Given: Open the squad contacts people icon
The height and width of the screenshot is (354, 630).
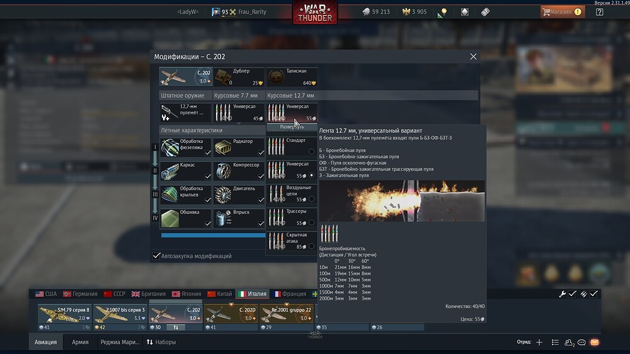Looking at the screenshot, I should (x=568, y=343).
